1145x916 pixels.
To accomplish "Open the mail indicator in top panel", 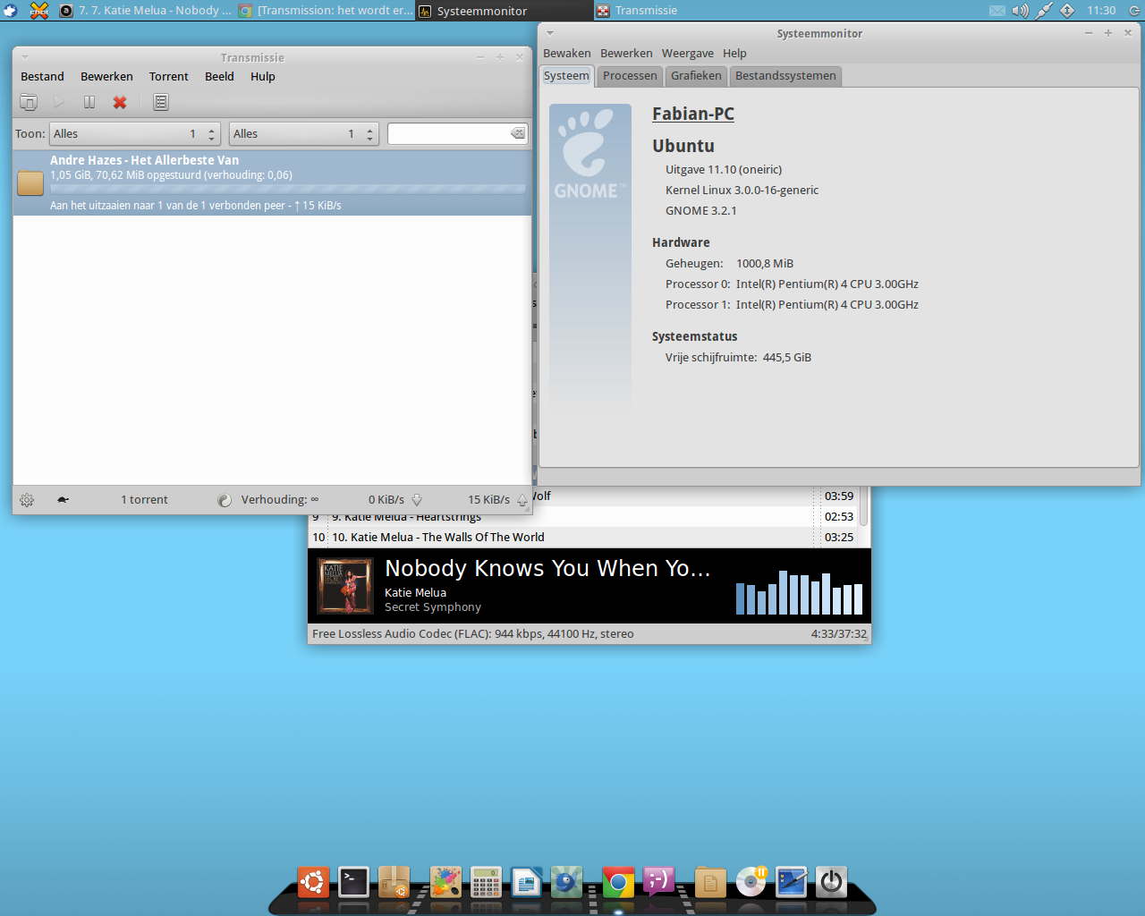I will coord(997,11).
